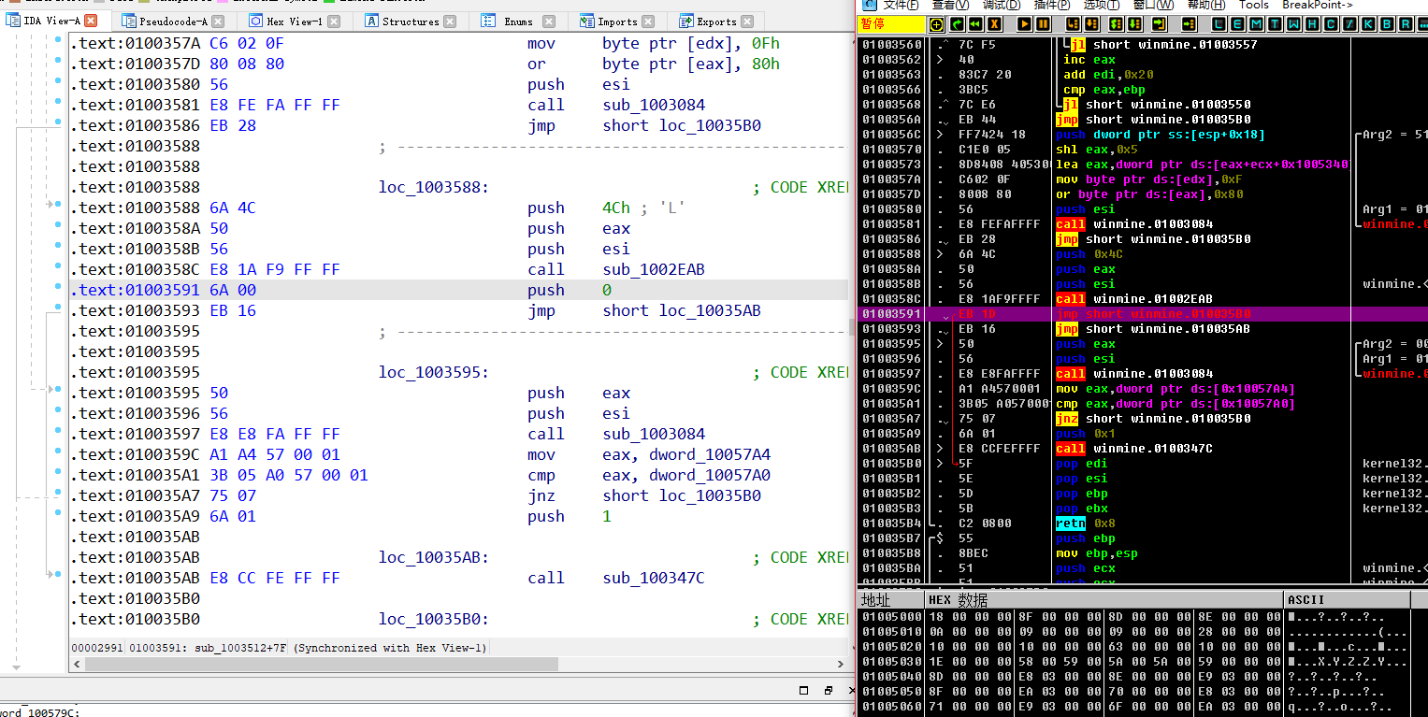Switch to the Enums tab
1428x717 pixels.
coord(518,21)
